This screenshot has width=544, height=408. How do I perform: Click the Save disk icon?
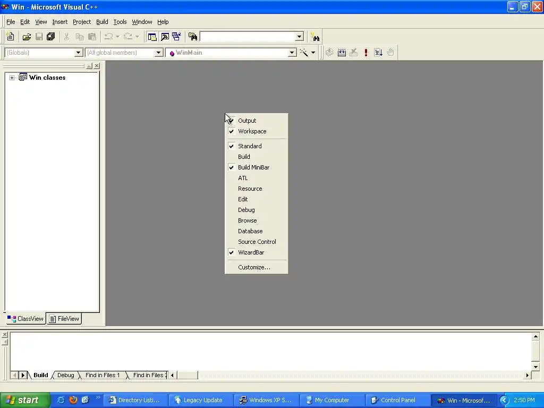point(39,37)
